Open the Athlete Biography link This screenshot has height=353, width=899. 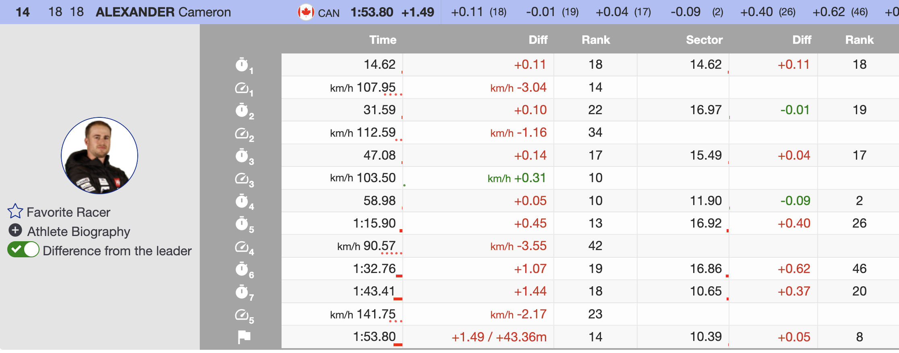pyautogui.click(x=79, y=232)
